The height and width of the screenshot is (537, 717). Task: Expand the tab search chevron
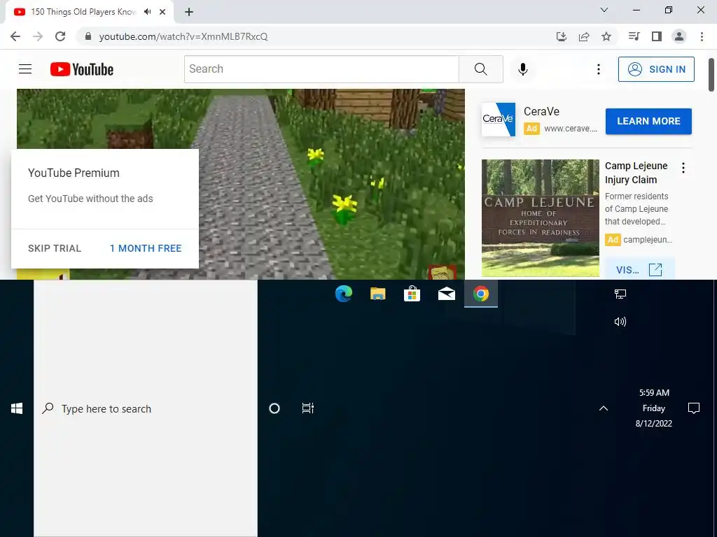pyautogui.click(x=604, y=10)
